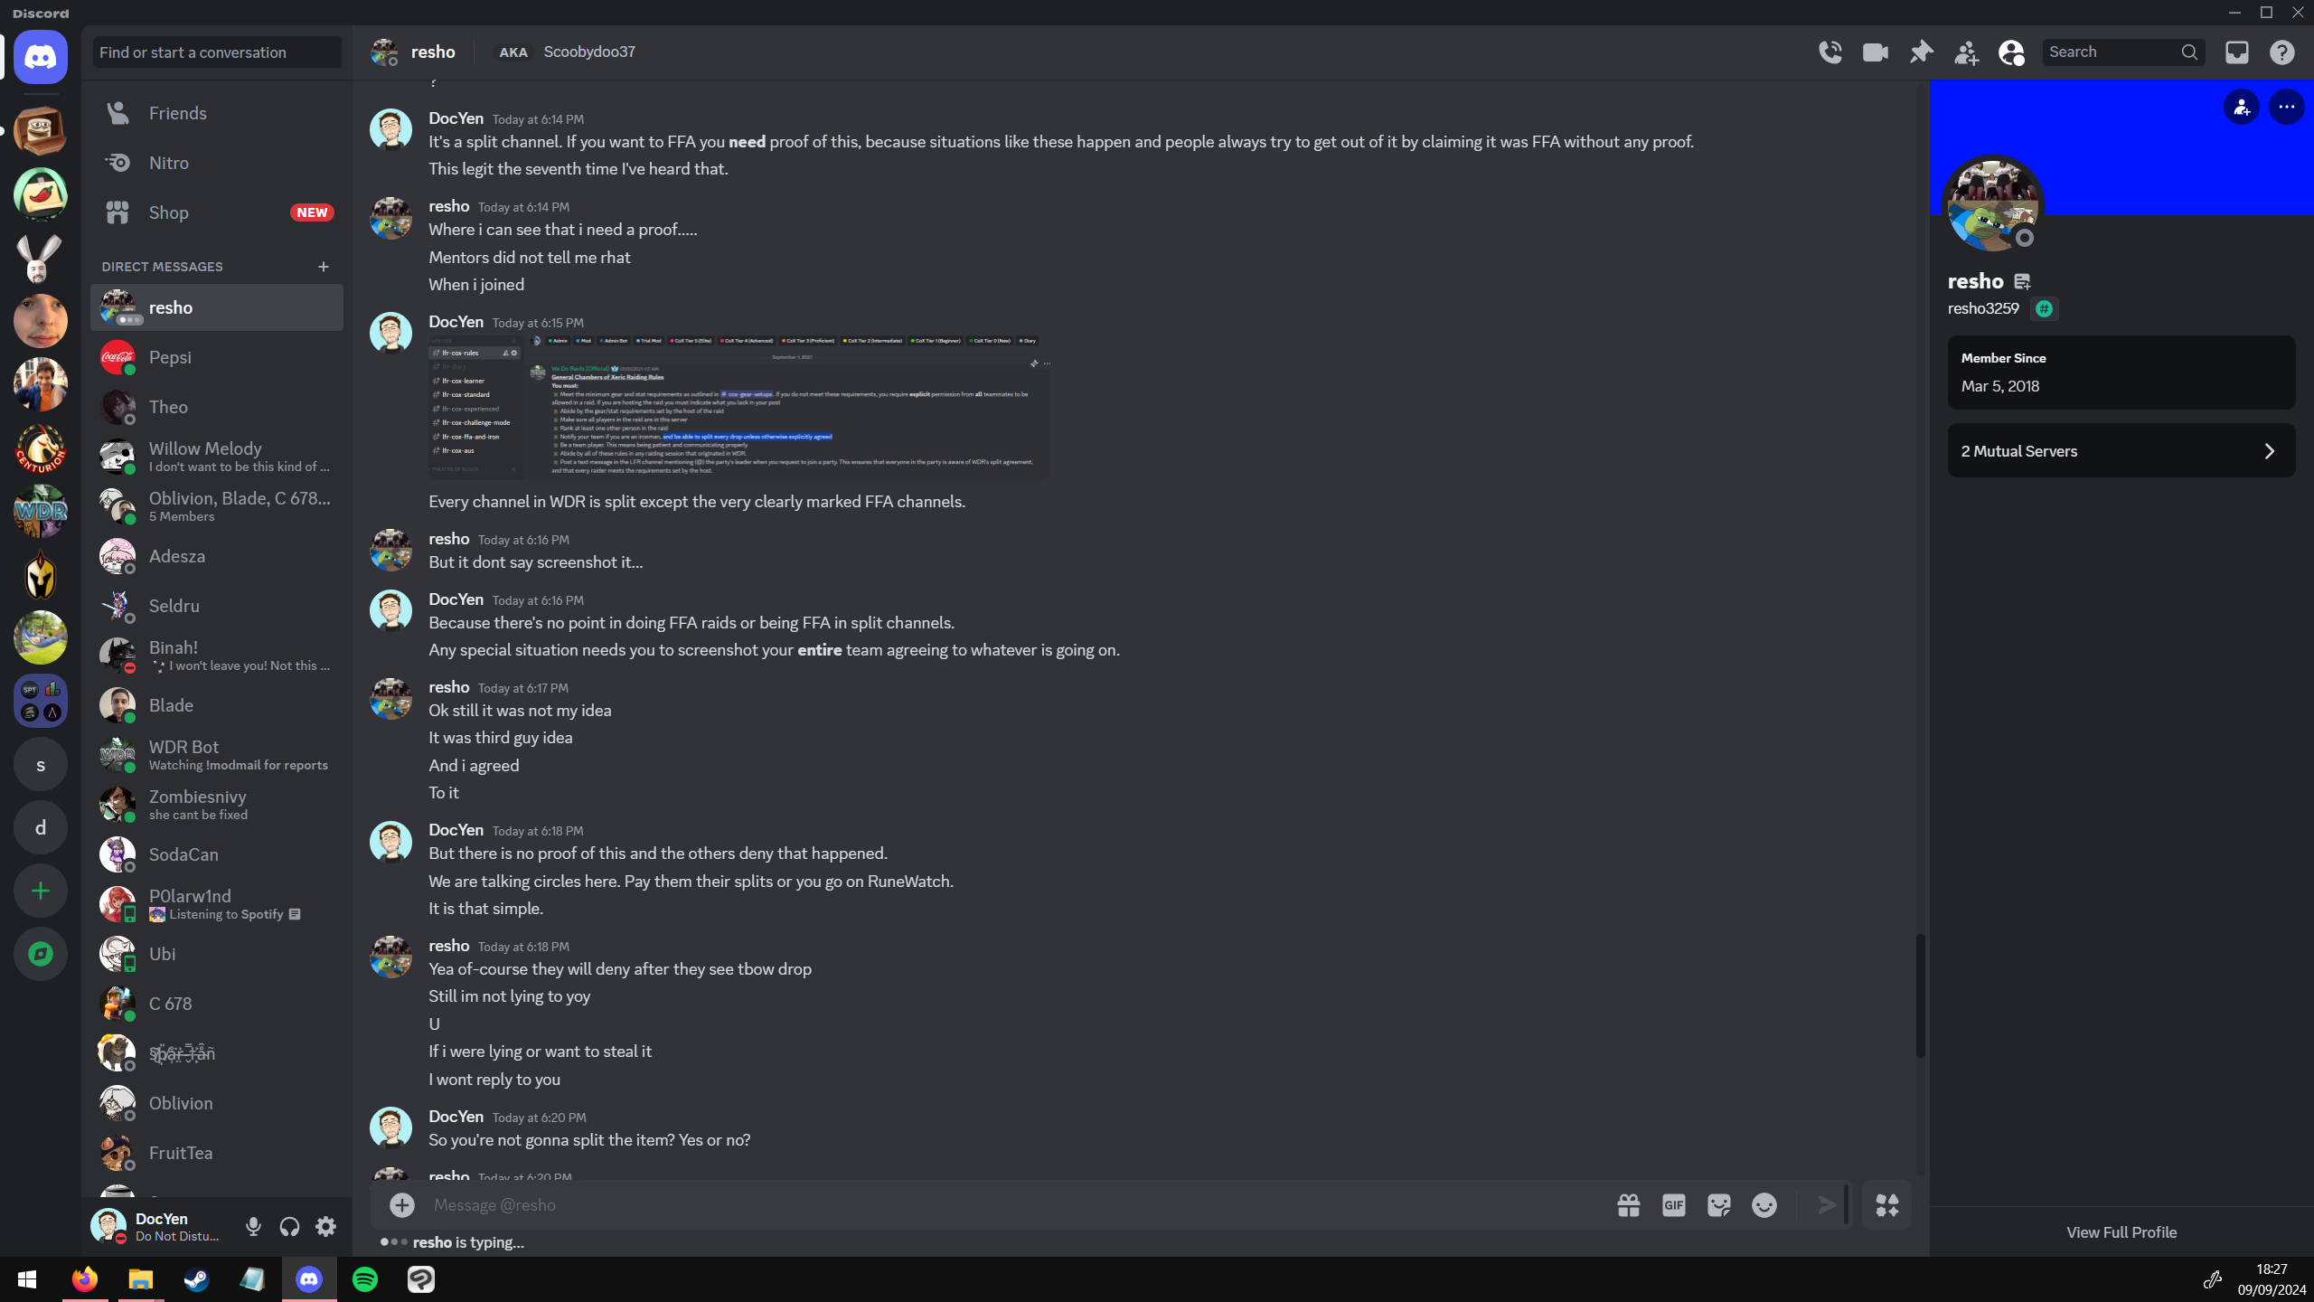
Task: Open the GIF picker icon
Action: tap(1673, 1205)
